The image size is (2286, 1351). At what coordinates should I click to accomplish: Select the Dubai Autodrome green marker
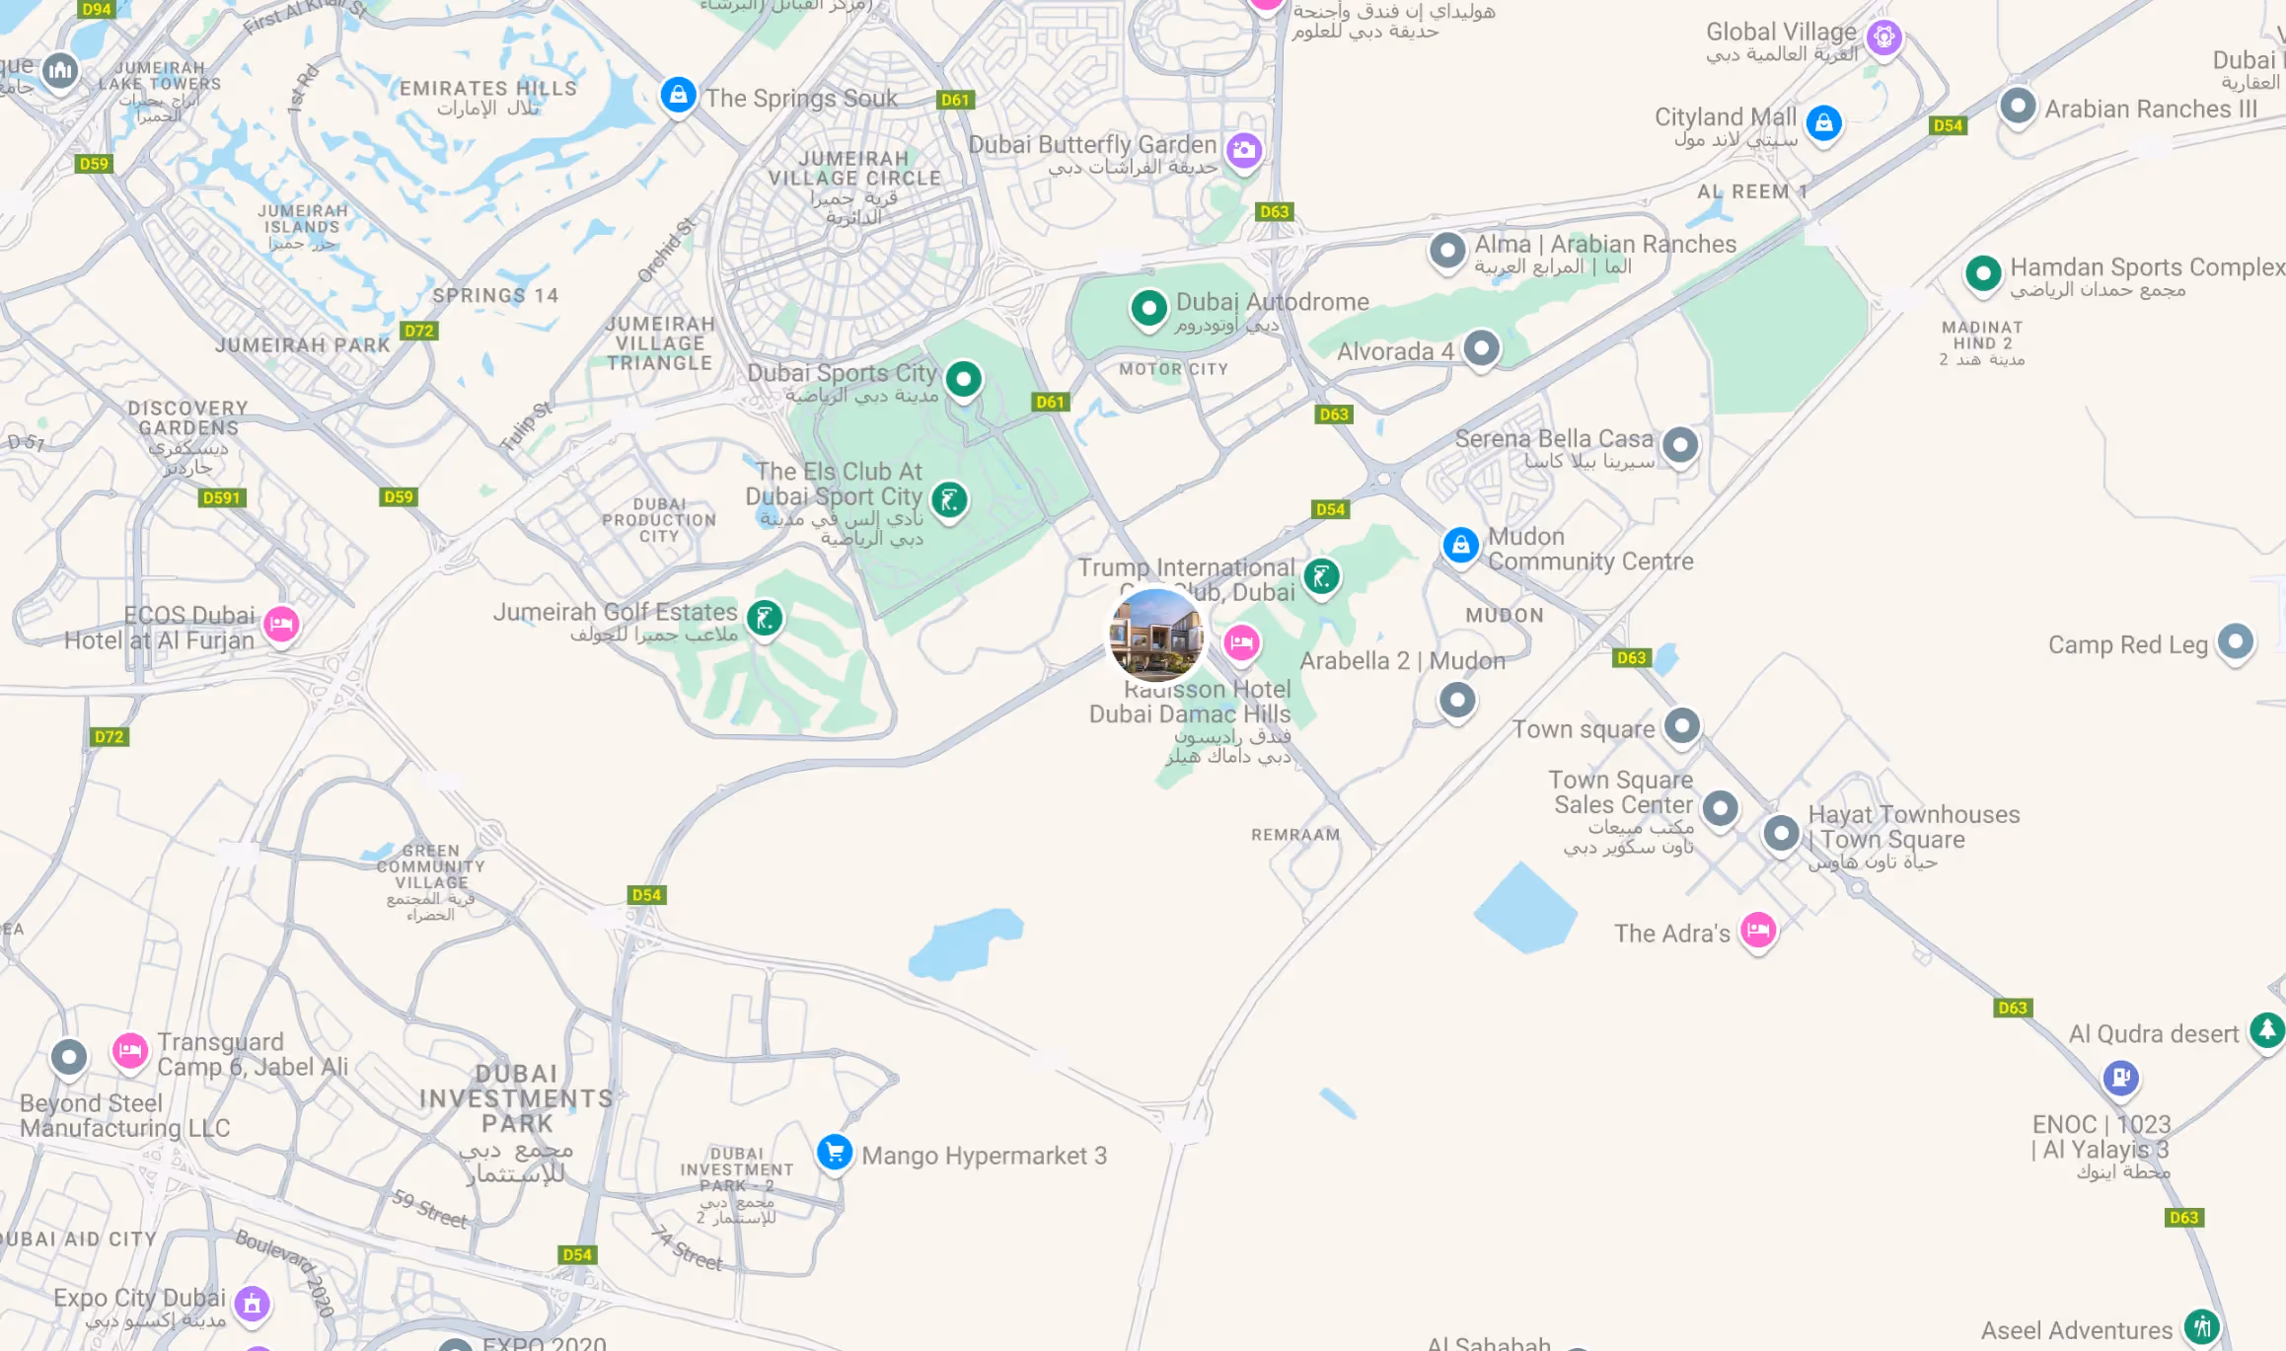(x=1148, y=309)
